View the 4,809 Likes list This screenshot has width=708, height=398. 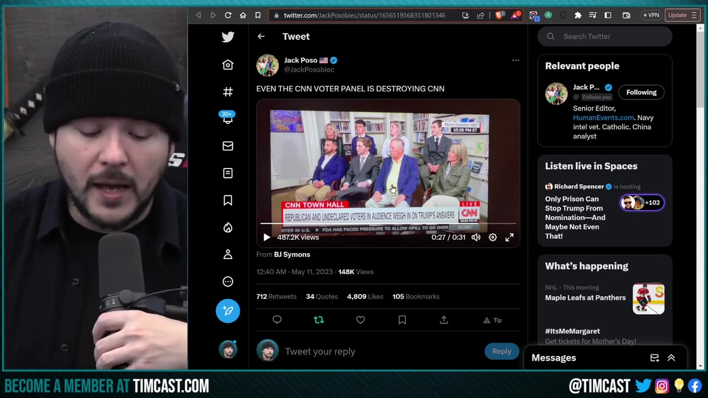click(365, 297)
